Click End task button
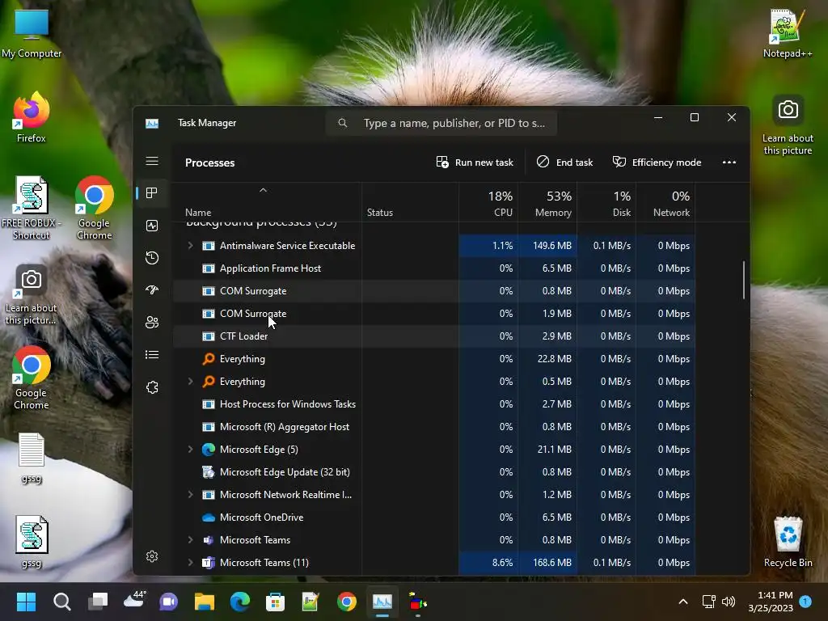828x621 pixels. tap(564, 162)
